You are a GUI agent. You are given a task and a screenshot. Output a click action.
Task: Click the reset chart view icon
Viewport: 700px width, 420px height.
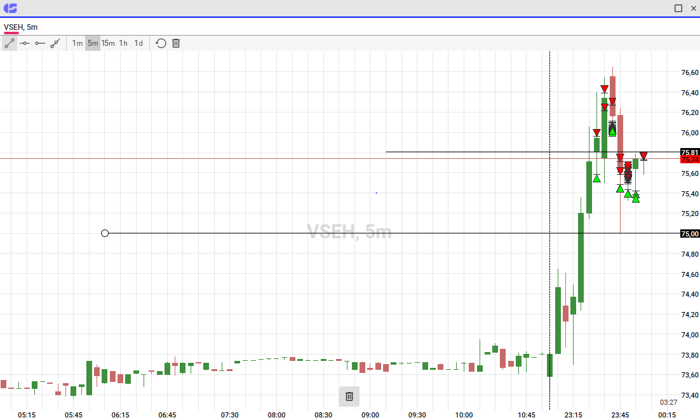point(161,43)
